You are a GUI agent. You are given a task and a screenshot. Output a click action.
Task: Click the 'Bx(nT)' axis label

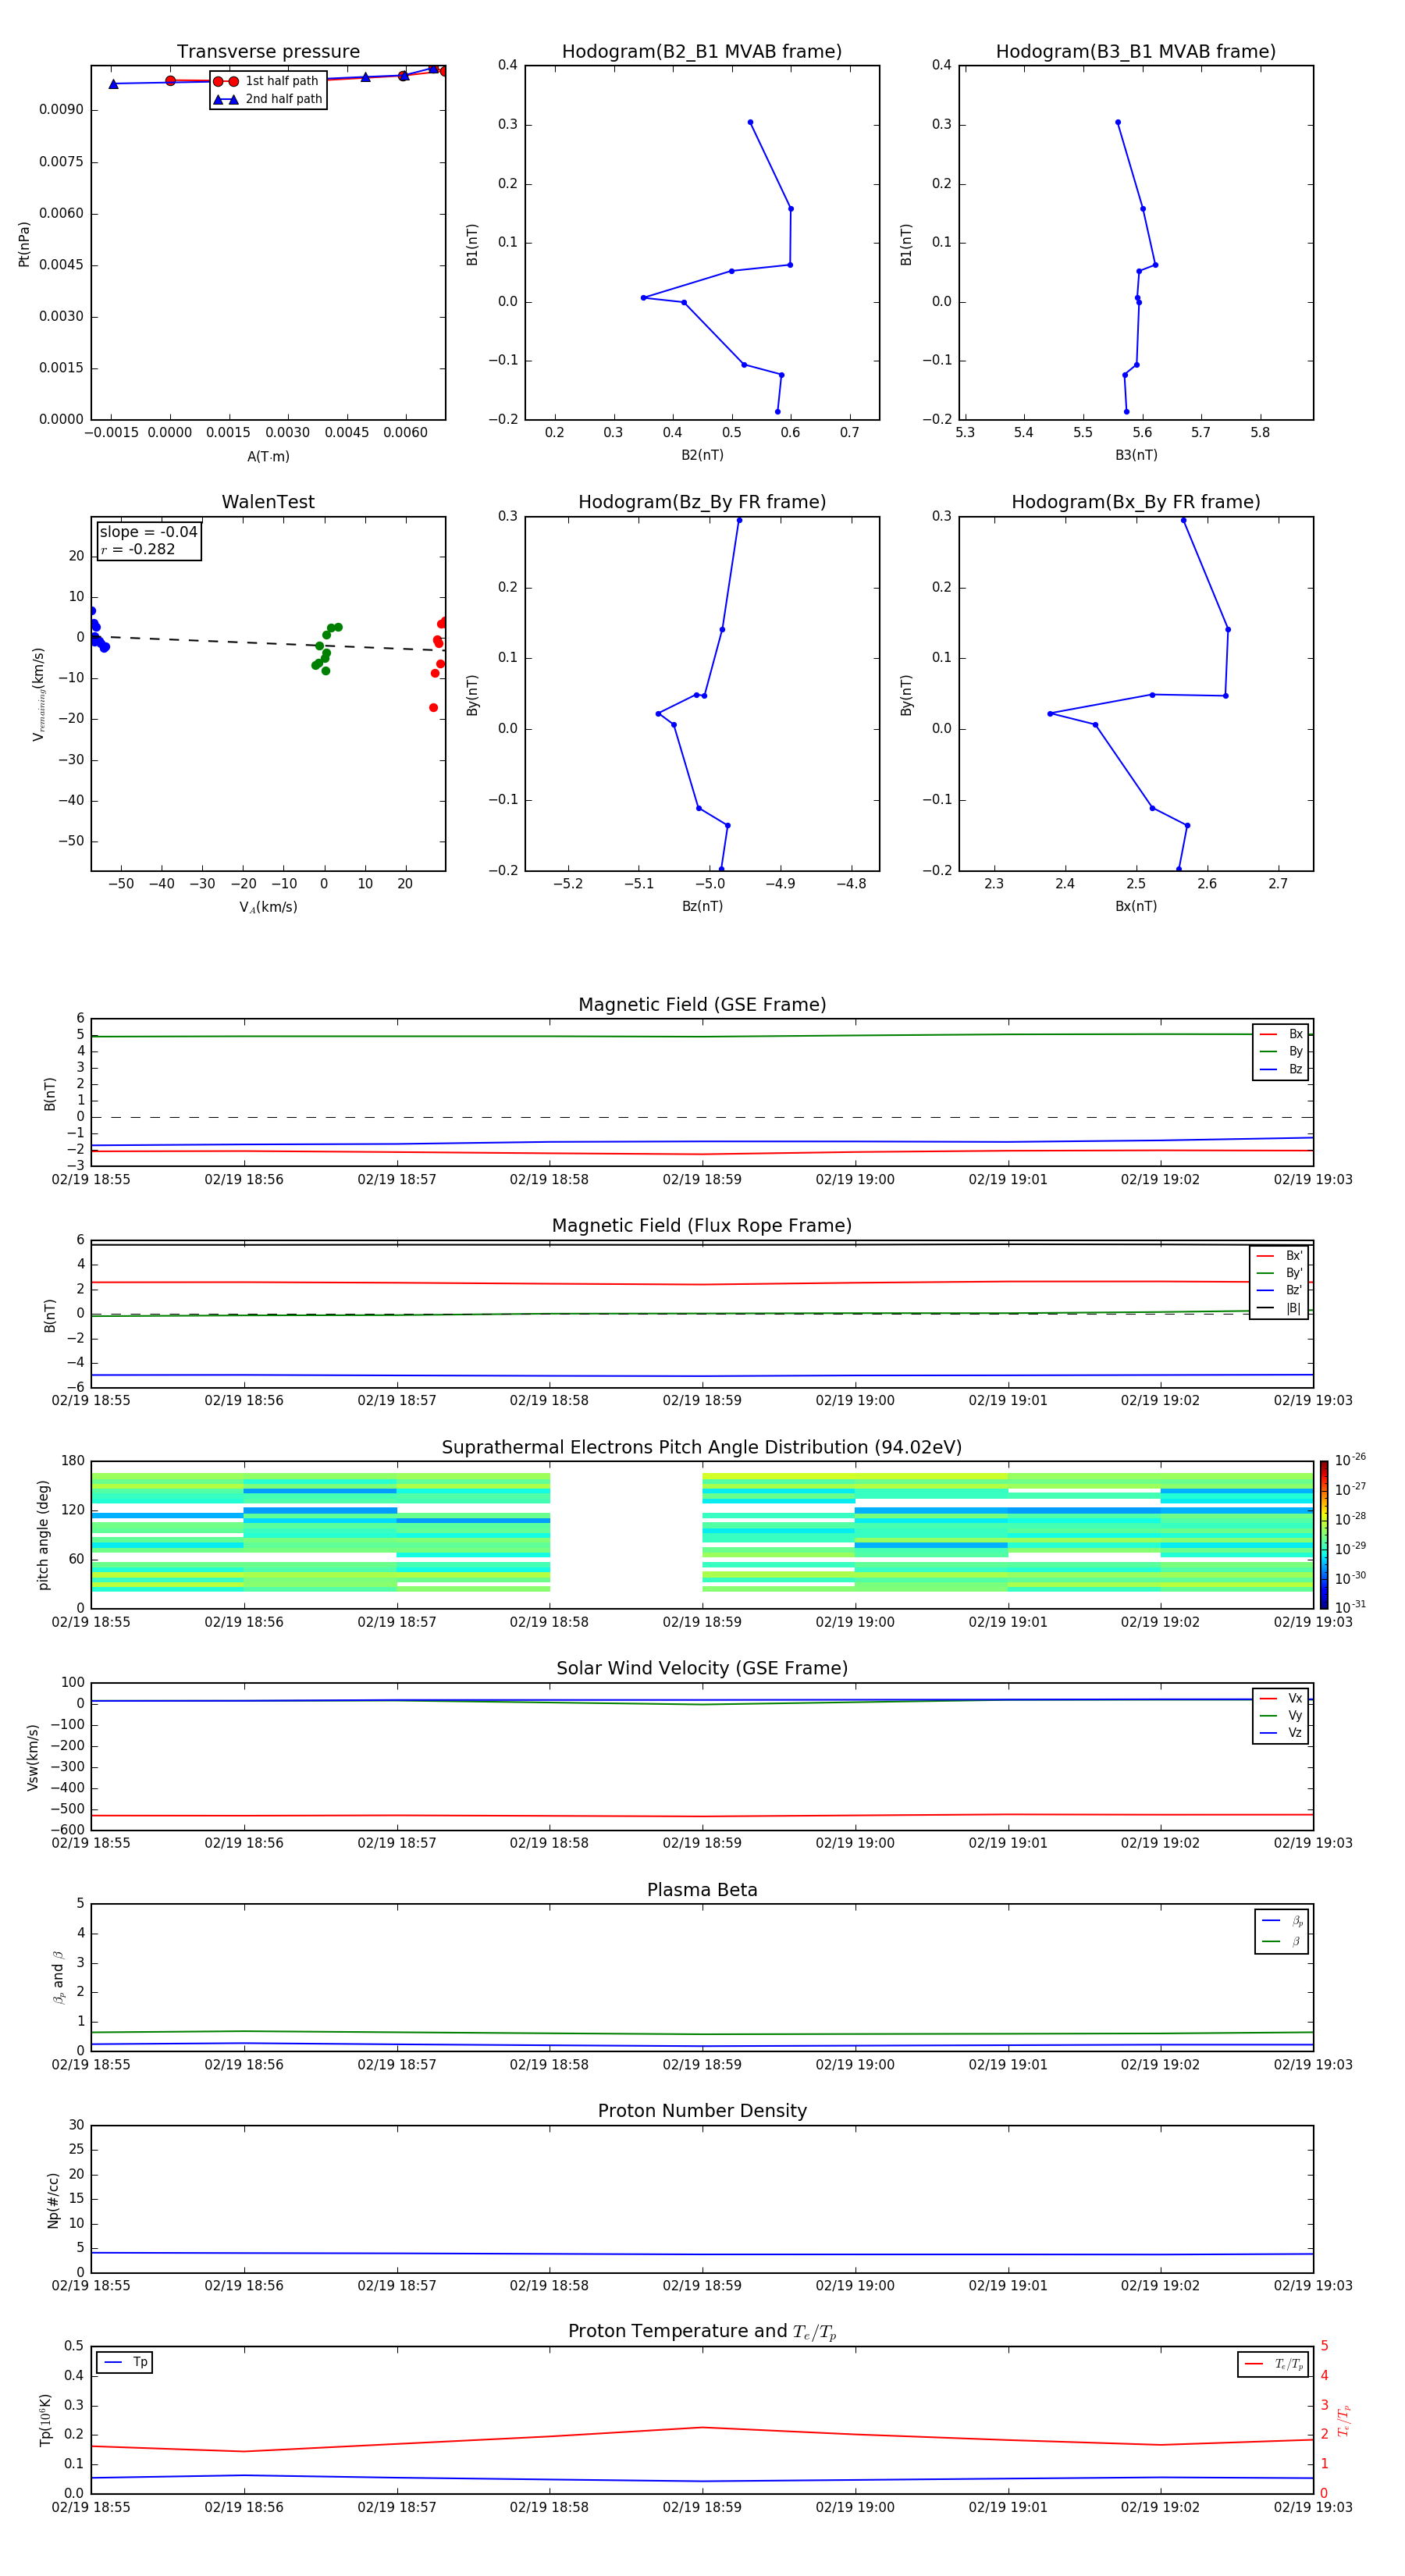(1136, 906)
